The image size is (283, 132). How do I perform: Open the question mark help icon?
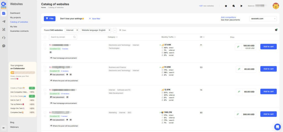coord(4,46)
